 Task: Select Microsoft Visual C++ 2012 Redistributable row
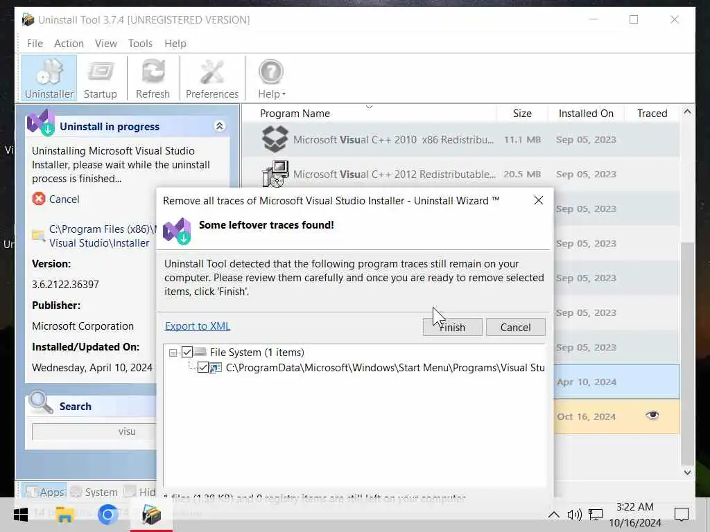[x=461, y=174]
